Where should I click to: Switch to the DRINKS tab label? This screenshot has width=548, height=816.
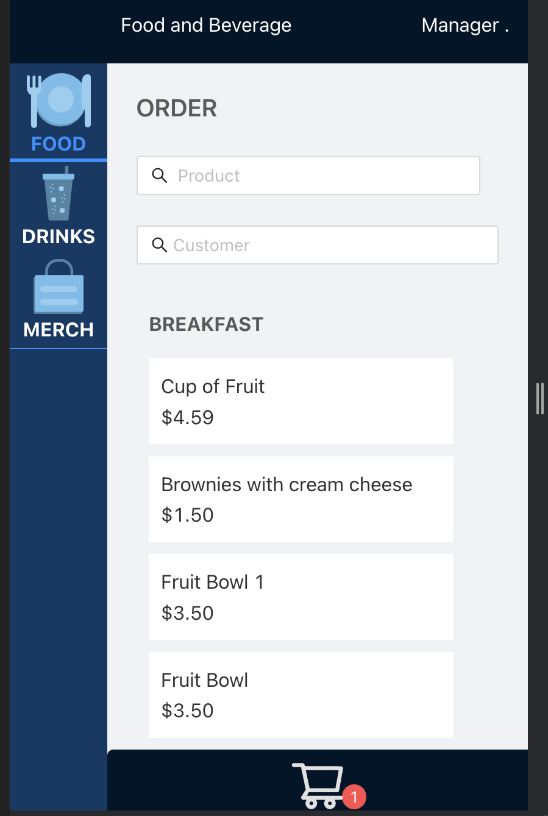click(x=59, y=236)
